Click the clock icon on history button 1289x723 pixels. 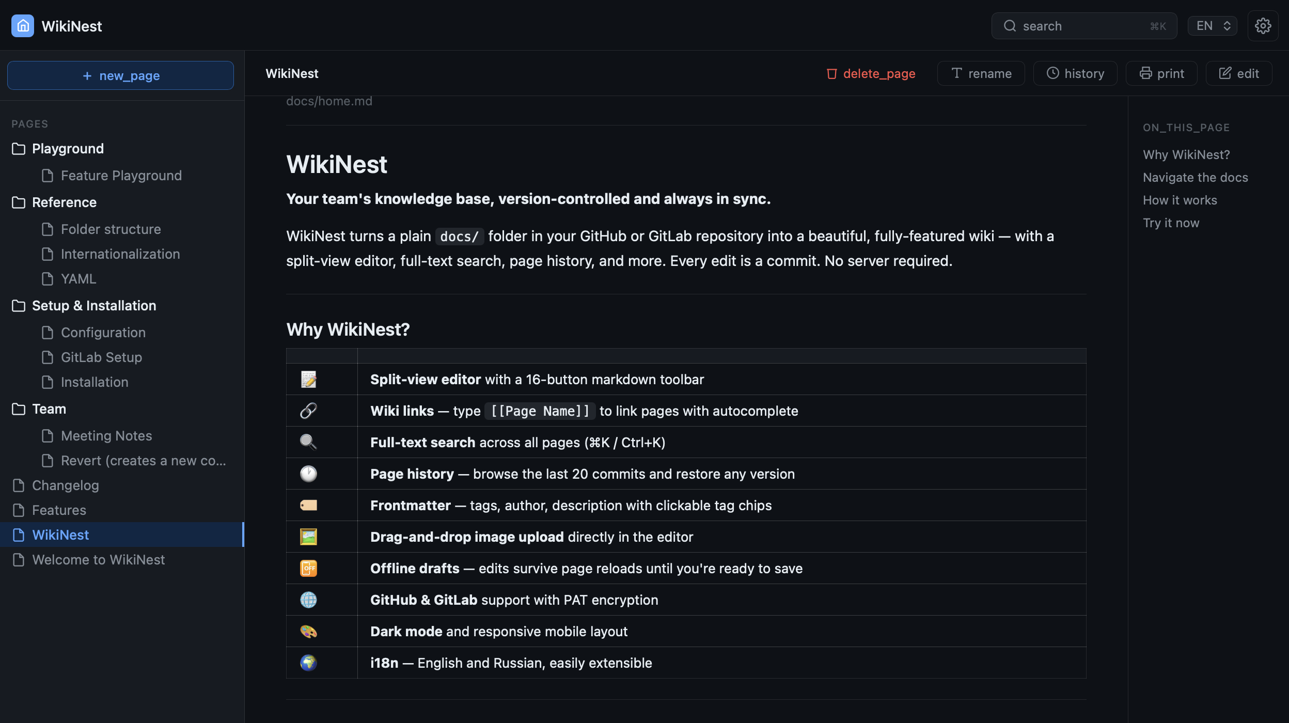click(1052, 73)
